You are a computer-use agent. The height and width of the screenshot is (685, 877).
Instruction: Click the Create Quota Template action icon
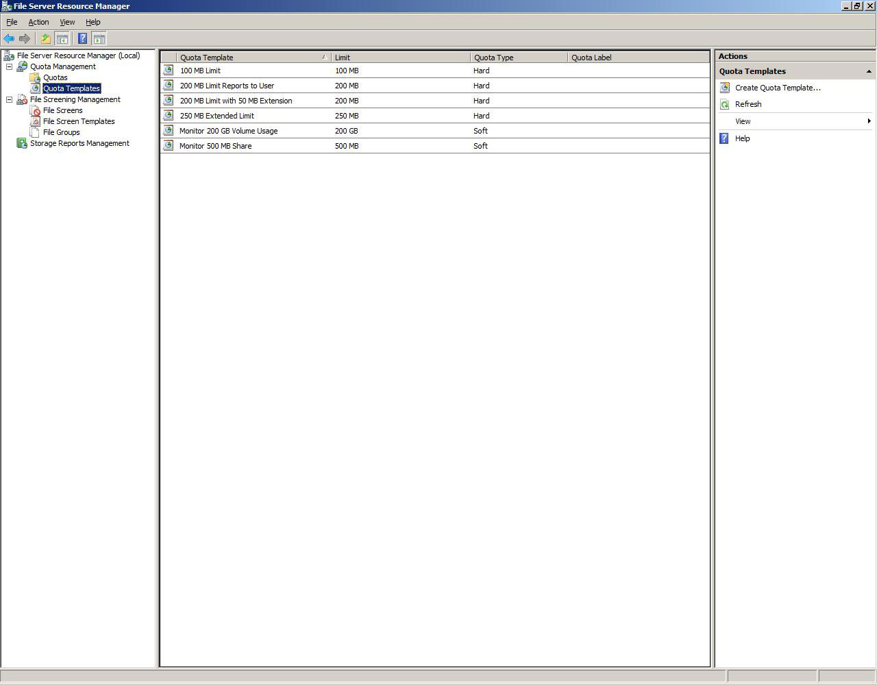[725, 88]
